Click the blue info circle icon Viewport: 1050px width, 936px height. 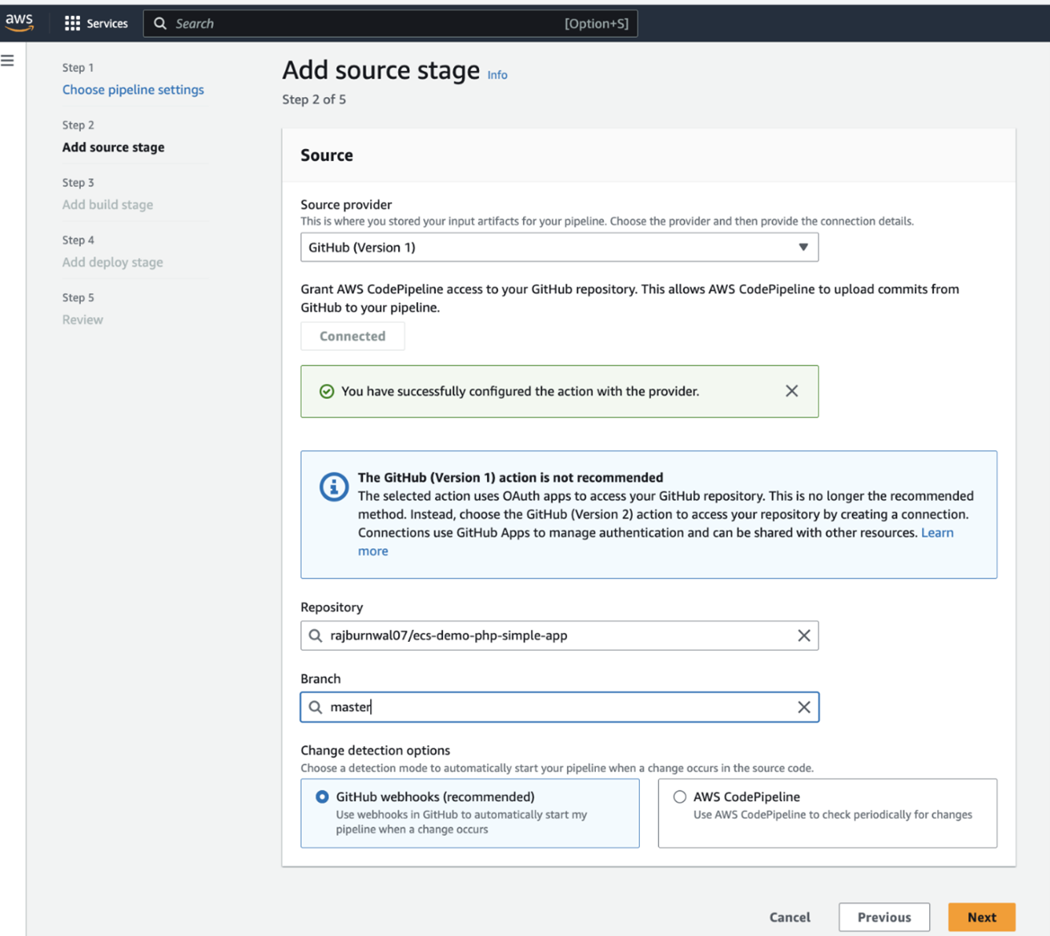pyautogui.click(x=334, y=486)
